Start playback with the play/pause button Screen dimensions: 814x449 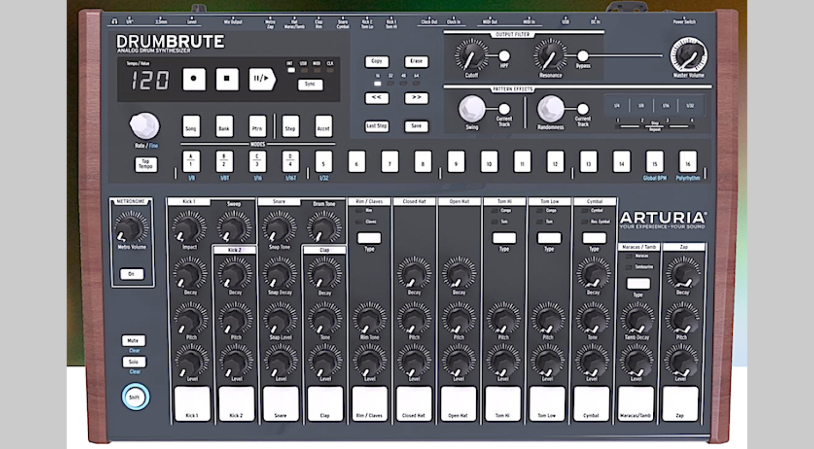(262, 79)
